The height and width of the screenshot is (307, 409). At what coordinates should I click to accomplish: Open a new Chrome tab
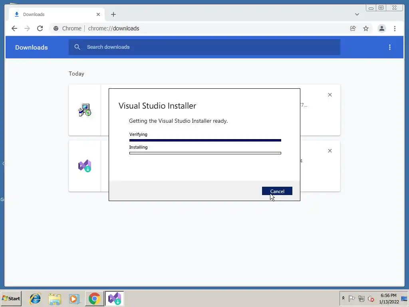113,14
